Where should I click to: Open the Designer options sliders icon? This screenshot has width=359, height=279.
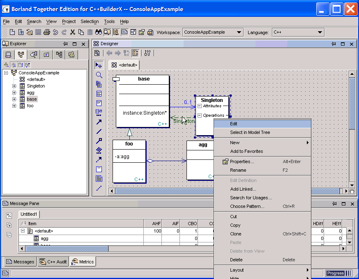tap(147, 53)
